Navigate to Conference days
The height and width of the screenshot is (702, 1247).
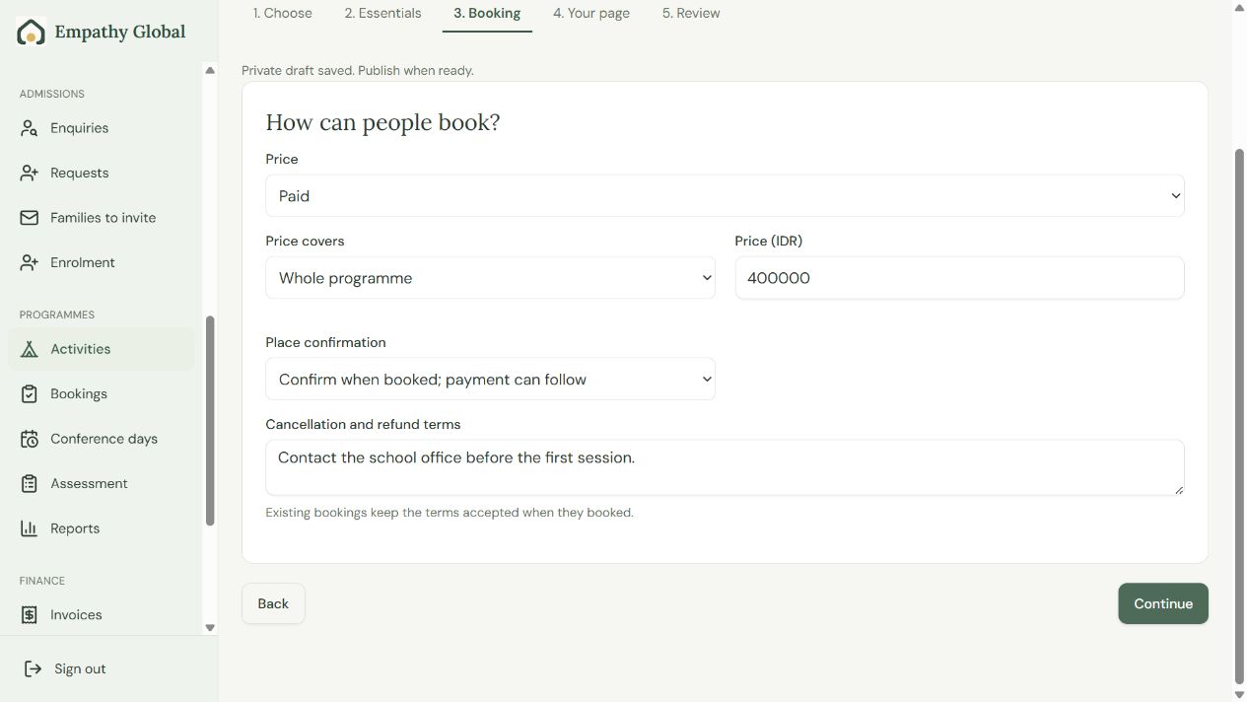pyautogui.click(x=102, y=439)
